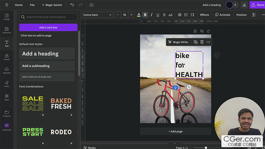Lock the page with padlock icon
Image resolution: width=265 pixels, height=149 pixels.
pos(195,31)
